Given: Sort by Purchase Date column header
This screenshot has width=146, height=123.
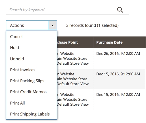Looking at the screenshot, I should click(x=109, y=42).
